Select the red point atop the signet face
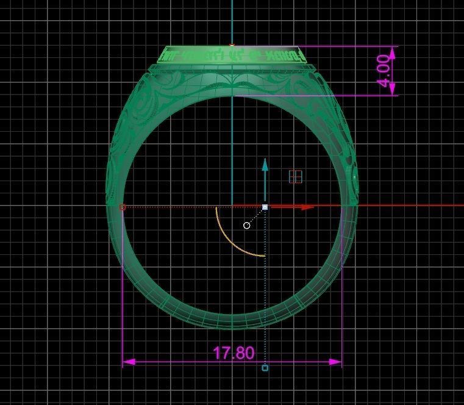This screenshot has width=464, height=405. pyautogui.click(x=232, y=45)
